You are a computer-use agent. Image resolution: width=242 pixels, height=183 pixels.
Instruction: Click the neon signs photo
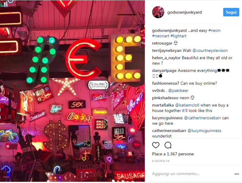(x=72, y=91)
